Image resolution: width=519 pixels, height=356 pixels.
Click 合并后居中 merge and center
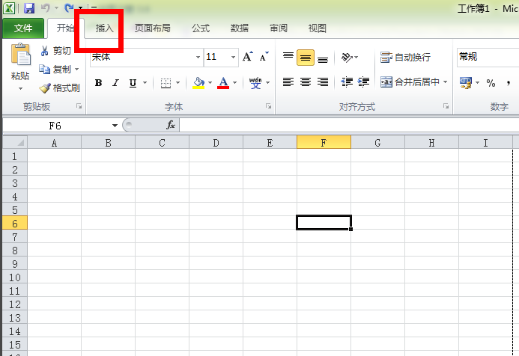pos(410,82)
